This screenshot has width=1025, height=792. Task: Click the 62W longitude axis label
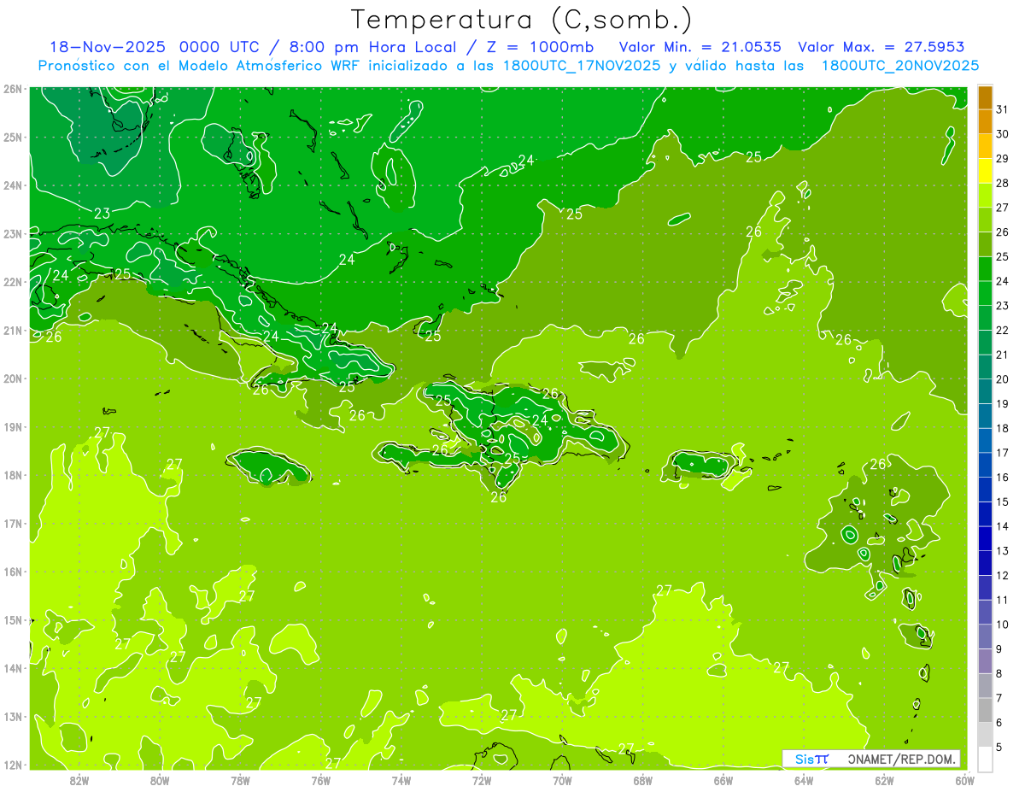click(x=885, y=780)
